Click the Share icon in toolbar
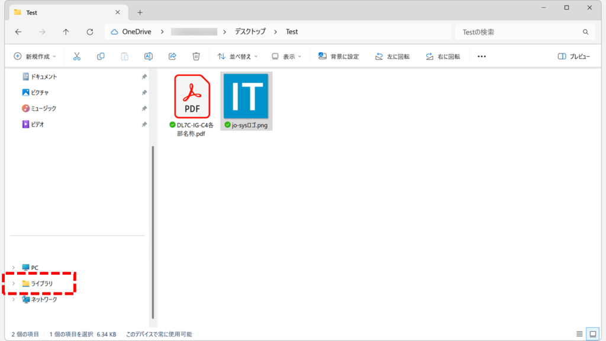This screenshot has height=341, width=606. [x=172, y=56]
